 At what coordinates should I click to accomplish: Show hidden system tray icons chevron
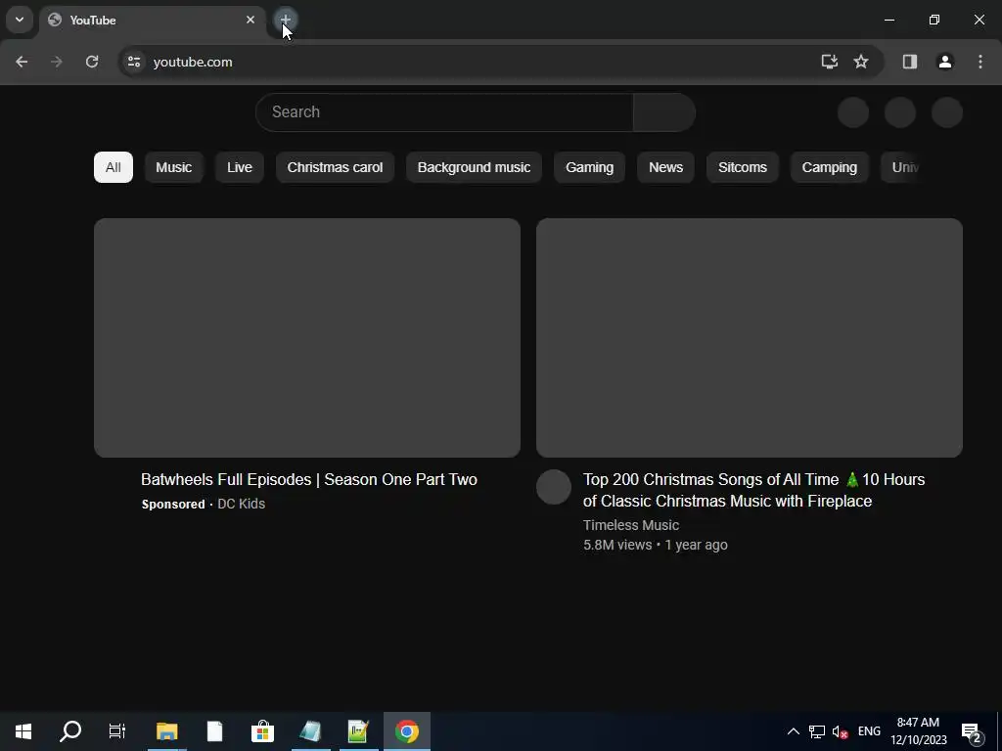point(793,731)
